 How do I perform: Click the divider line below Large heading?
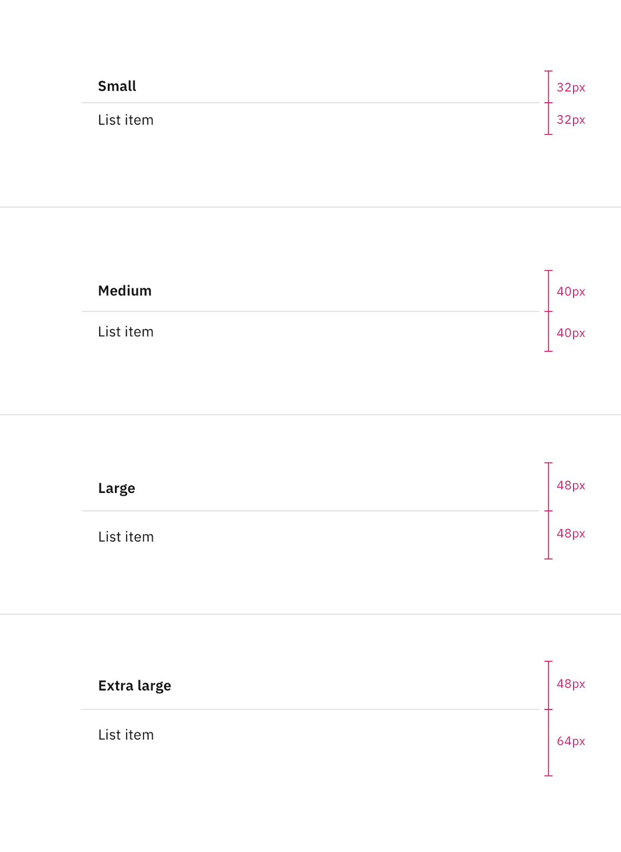(x=310, y=511)
